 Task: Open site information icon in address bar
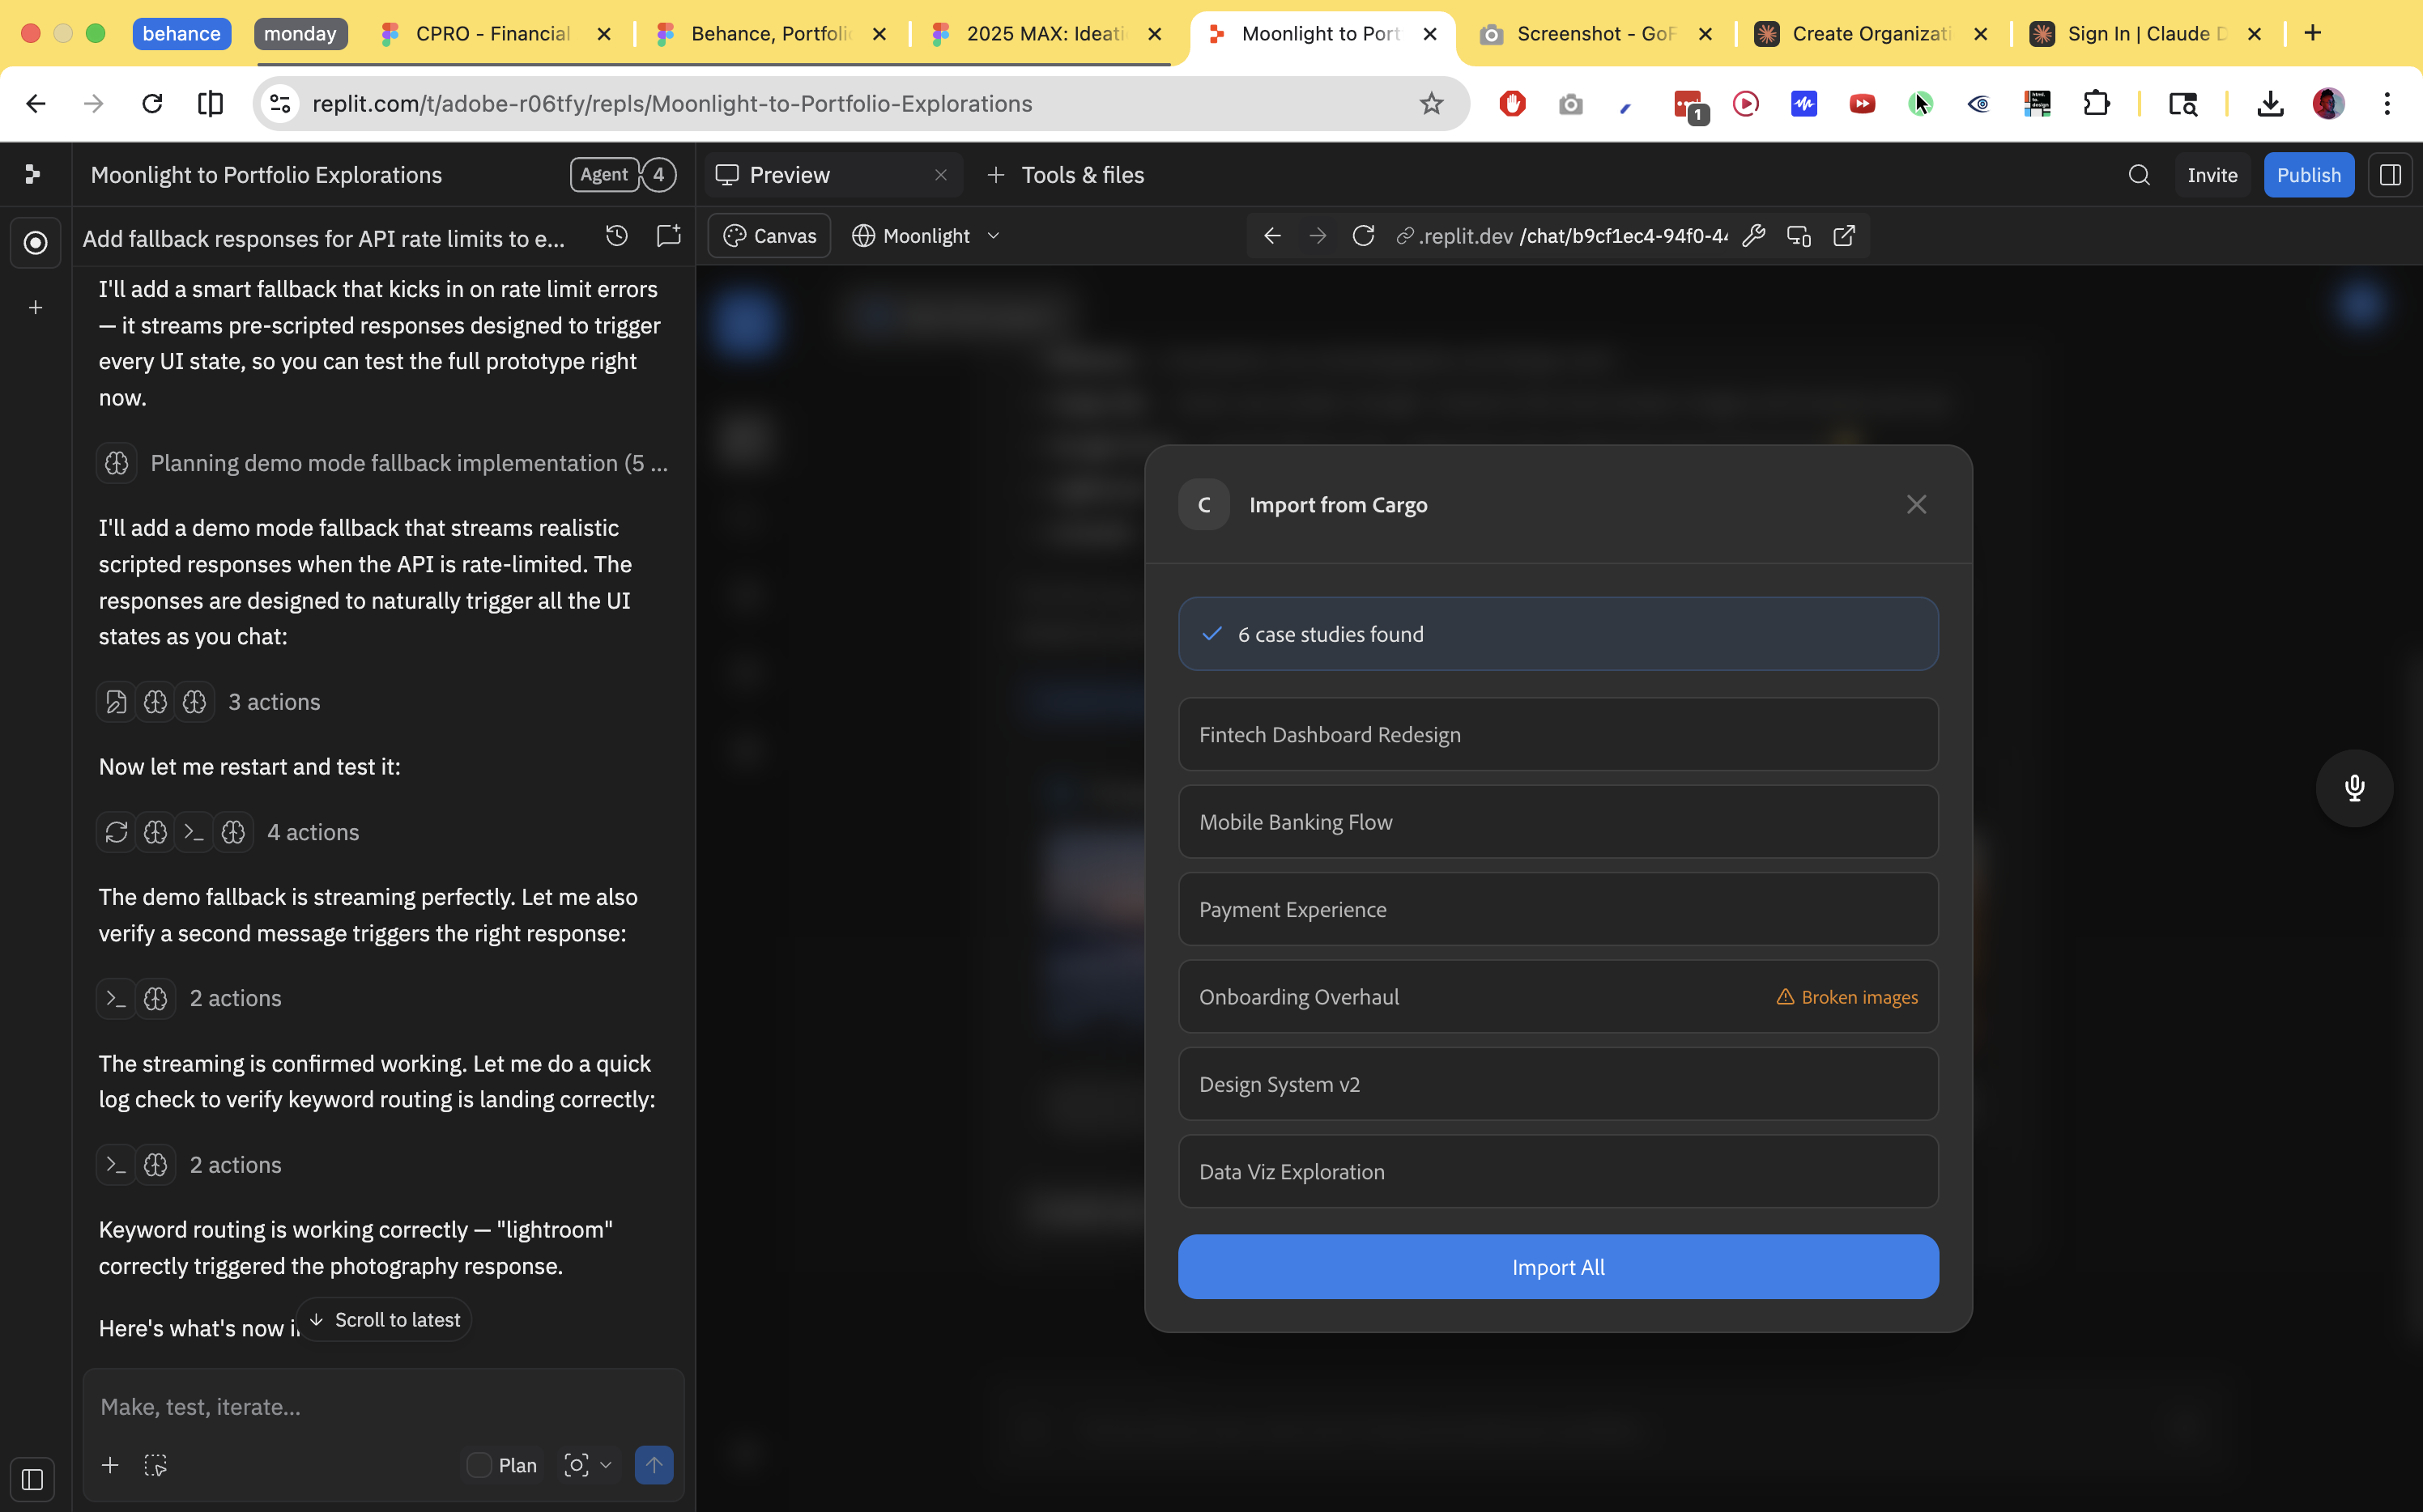tap(281, 104)
